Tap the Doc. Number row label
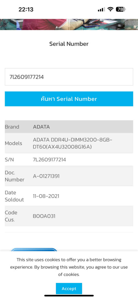The height and width of the screenshot is (299, 138). 15,176
